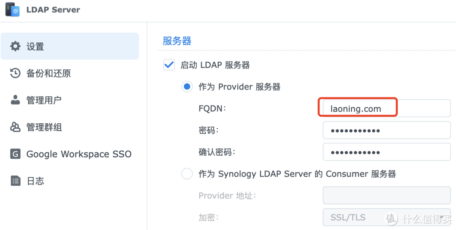The width and height of the screenshot is (456, 230).
Task: Click the settings gear icon
Action: pos(15,46)
